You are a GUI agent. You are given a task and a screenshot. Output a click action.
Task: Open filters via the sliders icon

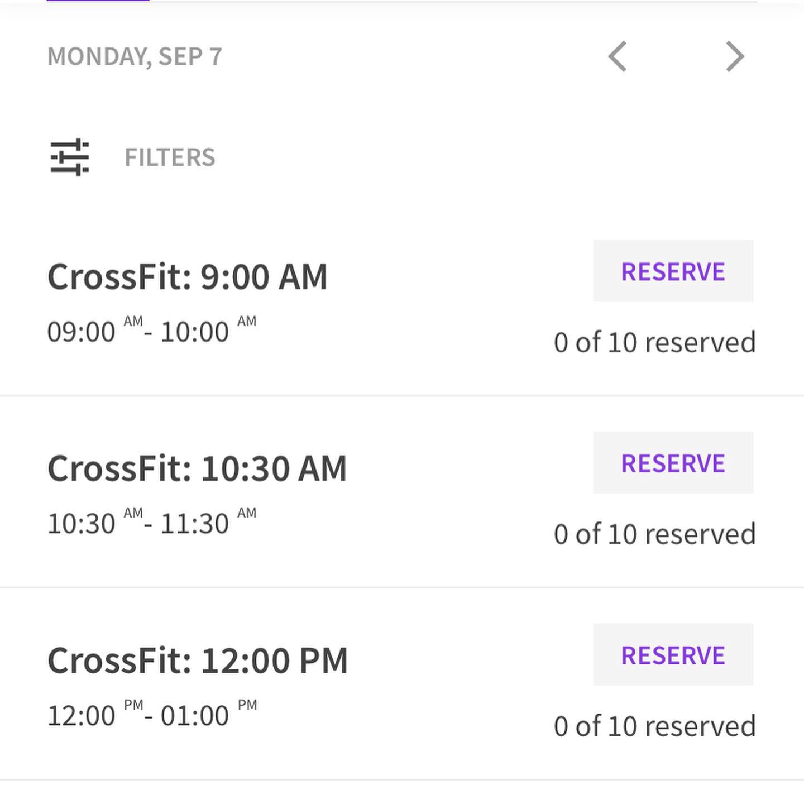(70, 157)
